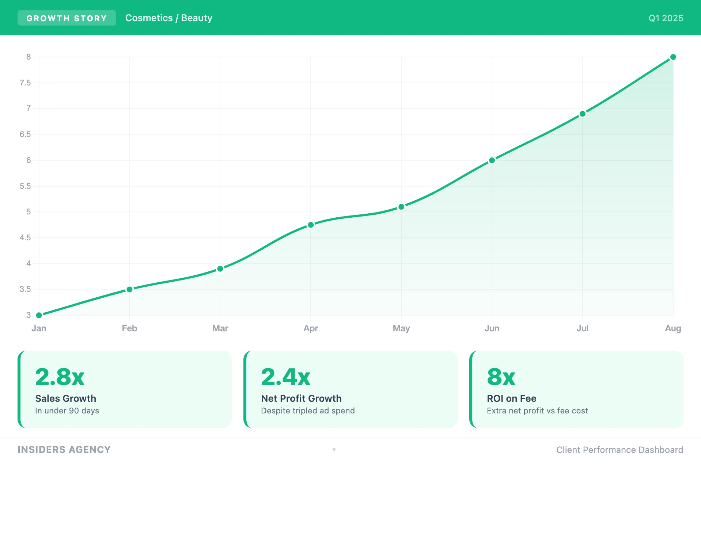Screen dimensions: 701x542
Task: Select the Apr chart data point
Action: (311, 225)
